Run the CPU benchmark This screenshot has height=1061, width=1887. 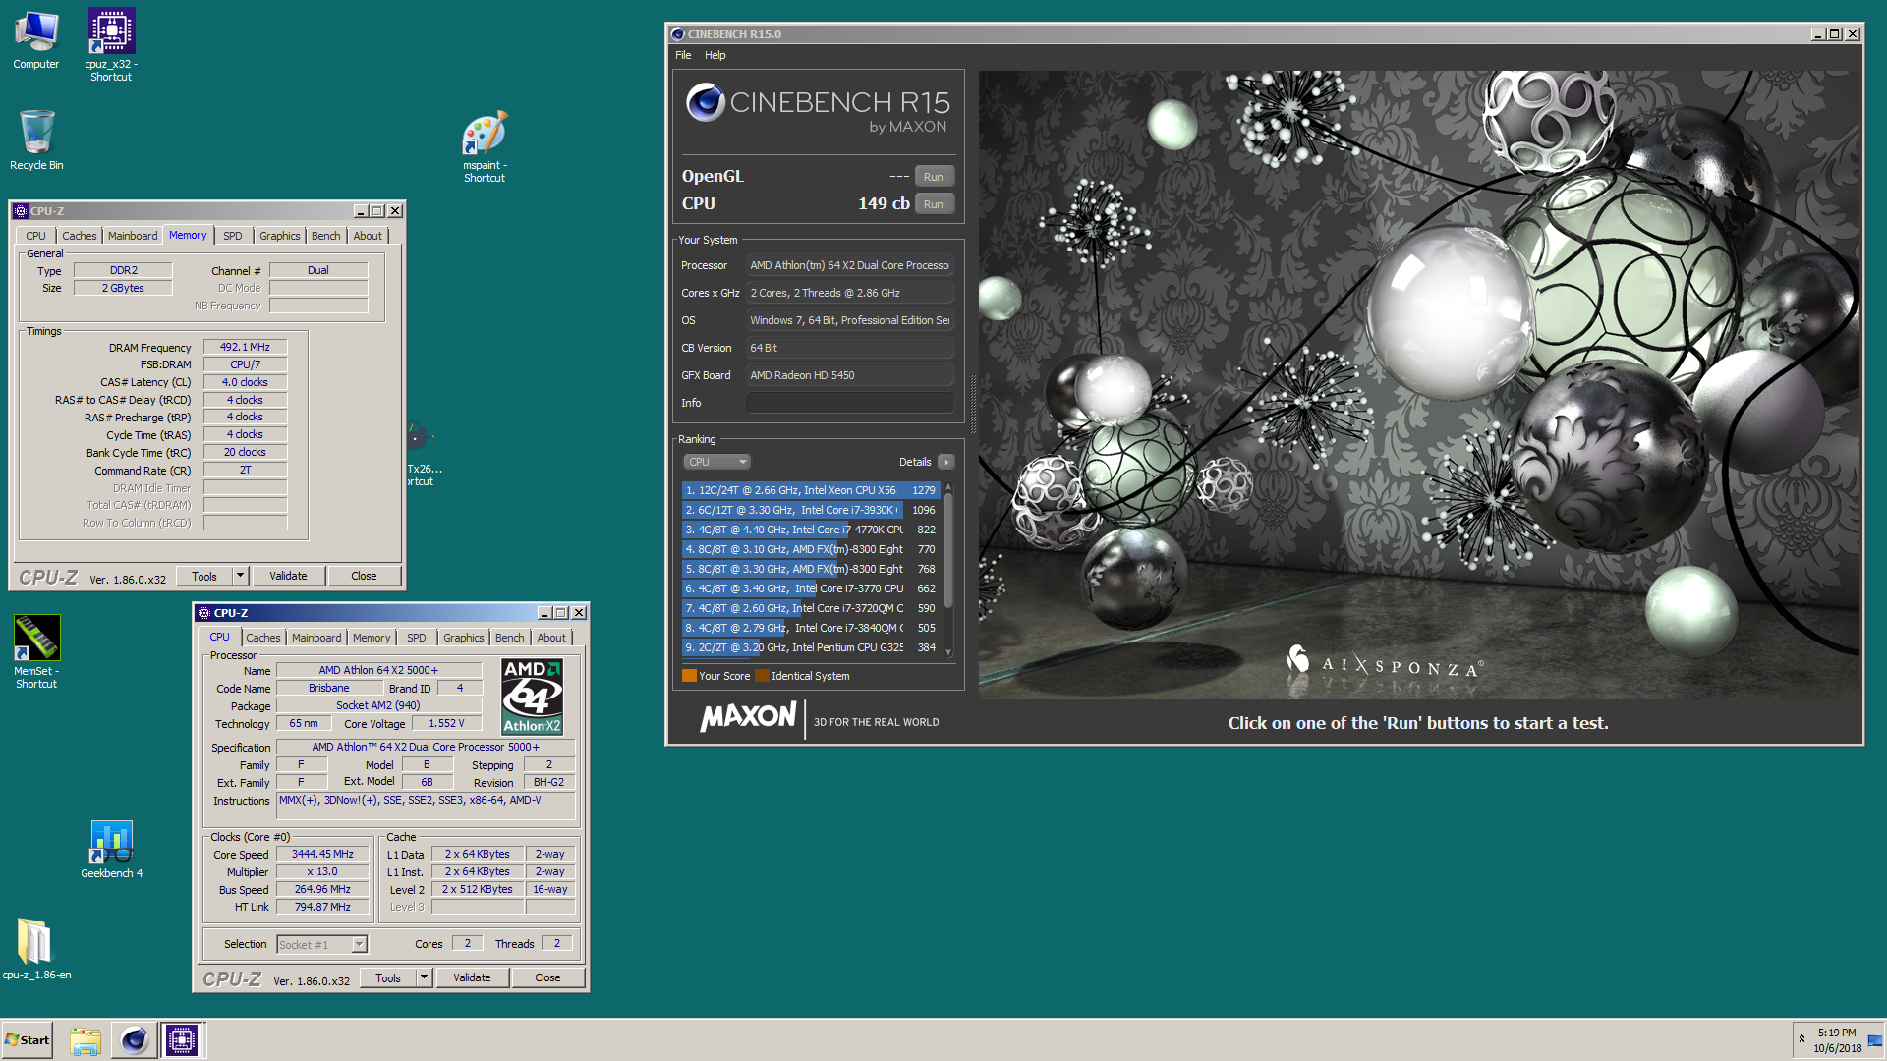(934, 204)
